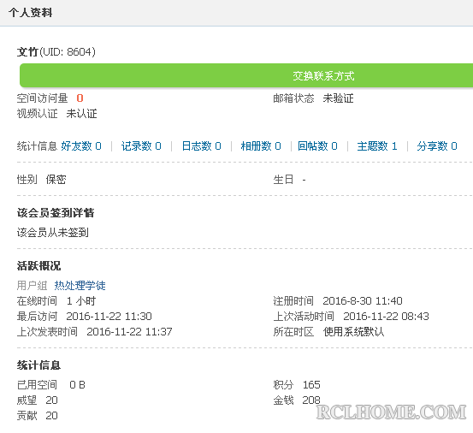Click the 活跃概况 heading
This screenshot has width=473, height=433.
coord(38,266)
